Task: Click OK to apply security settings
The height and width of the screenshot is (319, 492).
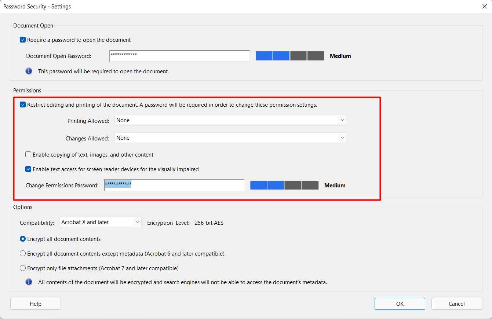Action: [x=400, y=304]
